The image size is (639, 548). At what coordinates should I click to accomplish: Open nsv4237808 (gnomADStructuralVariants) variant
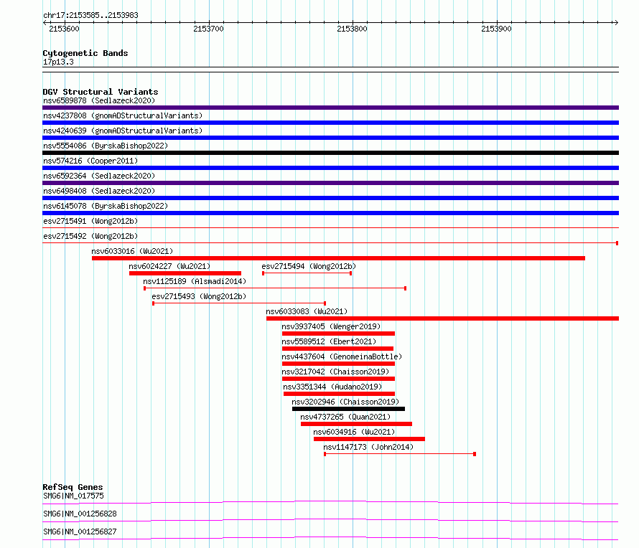[123, 115]
